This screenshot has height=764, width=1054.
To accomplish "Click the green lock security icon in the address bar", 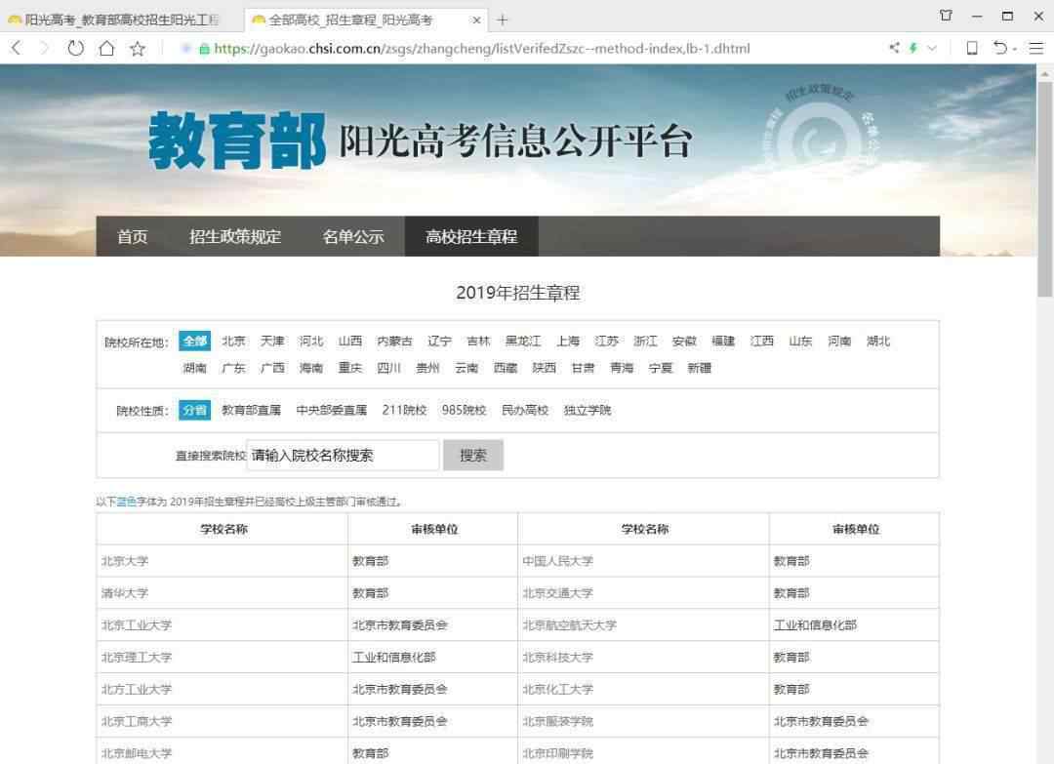I will click(204, 49).
